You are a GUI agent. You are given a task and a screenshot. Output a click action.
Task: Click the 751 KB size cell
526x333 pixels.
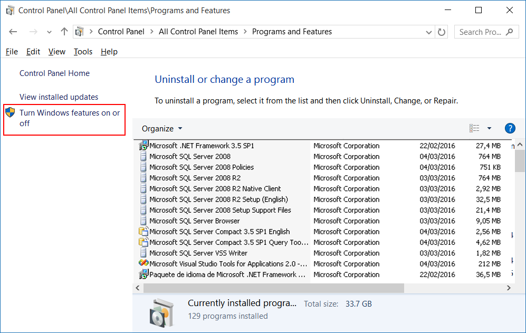[x=490, y=167]
